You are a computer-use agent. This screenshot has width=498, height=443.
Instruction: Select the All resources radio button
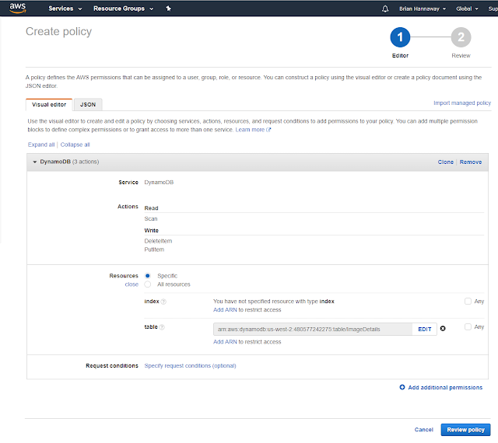click(x=147, y=284)
